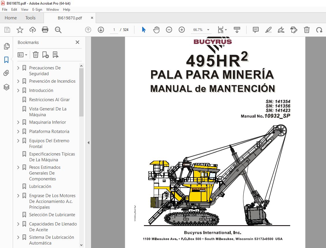Click the page number input field
The image size is (326, 248).
(114, 30)
